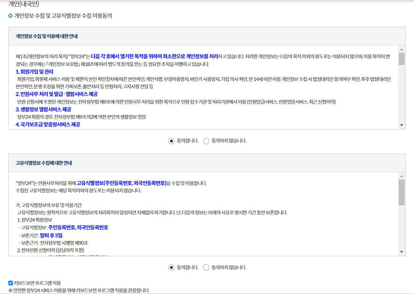Viewport: 414px width, 294px height.
Task: Click '개인정보 수집 및 고유식별정보 수집 이용동의' section title
Action: coord(63,16)
